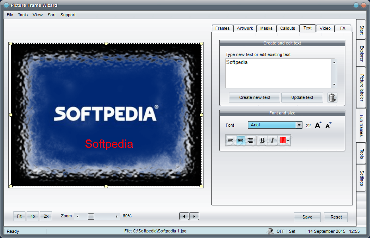This screenshot has width=370, height=238.
Task: Save the framed picture
Action: tap(307, 217)
